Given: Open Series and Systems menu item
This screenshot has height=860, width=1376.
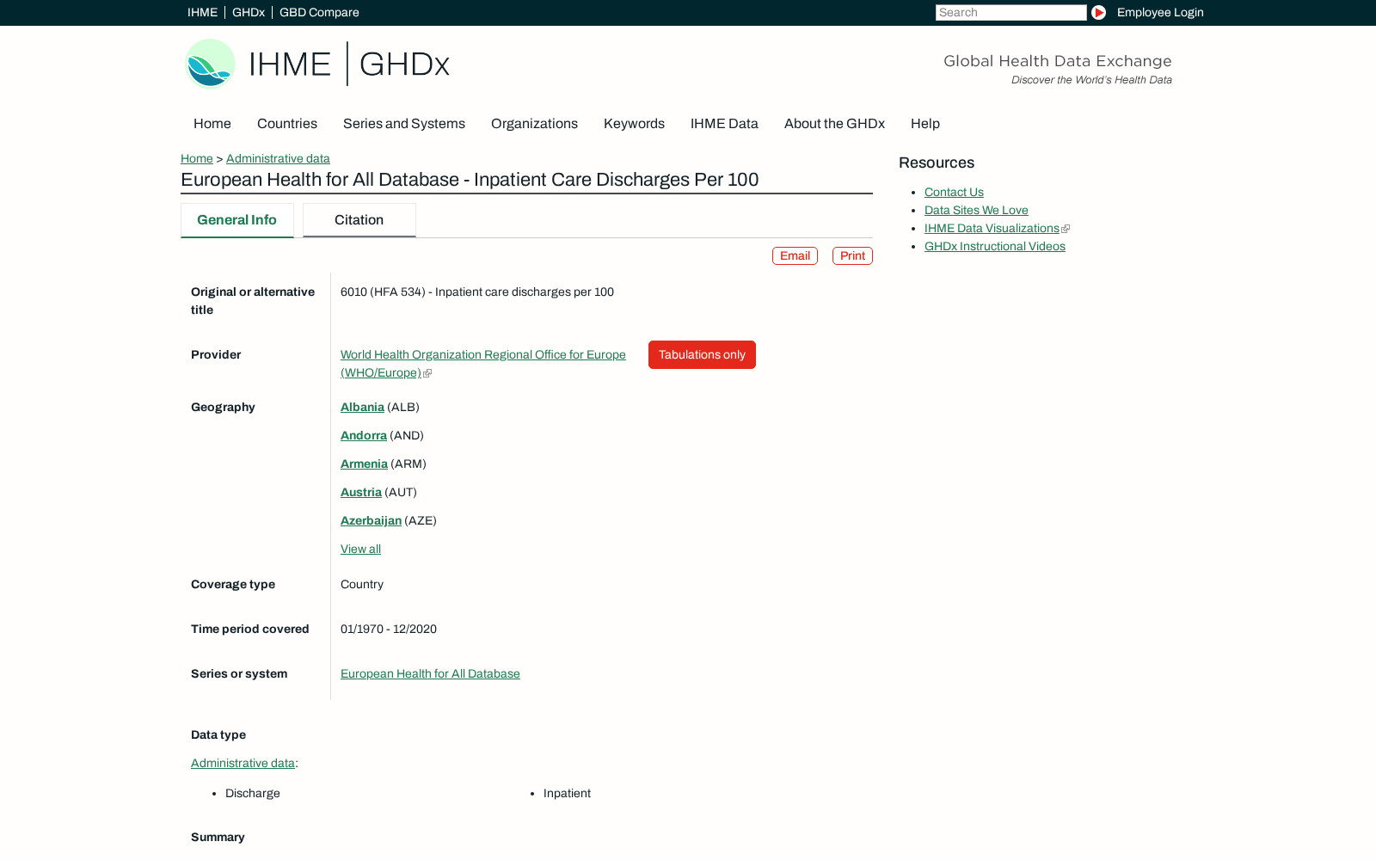Looking at the screenshot, I should pyautogui.click(x=404, y=123).
